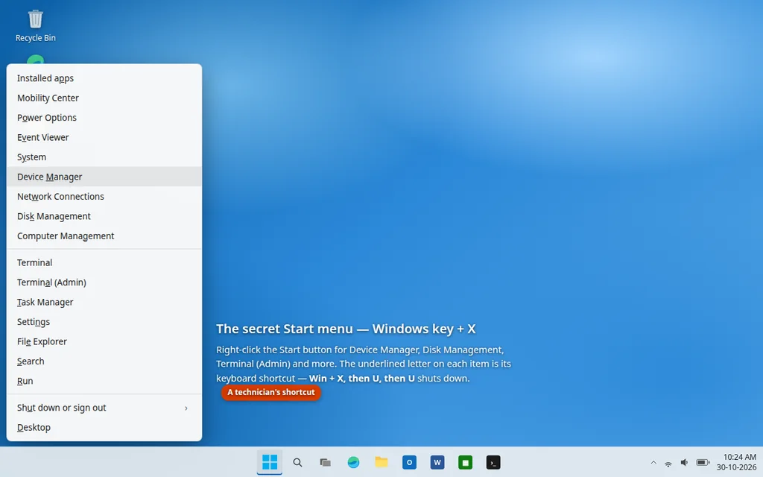This screenshot has height=477, width=763.
Task: Open the Terminal icon on taskbar
Action: click(493, 462)
